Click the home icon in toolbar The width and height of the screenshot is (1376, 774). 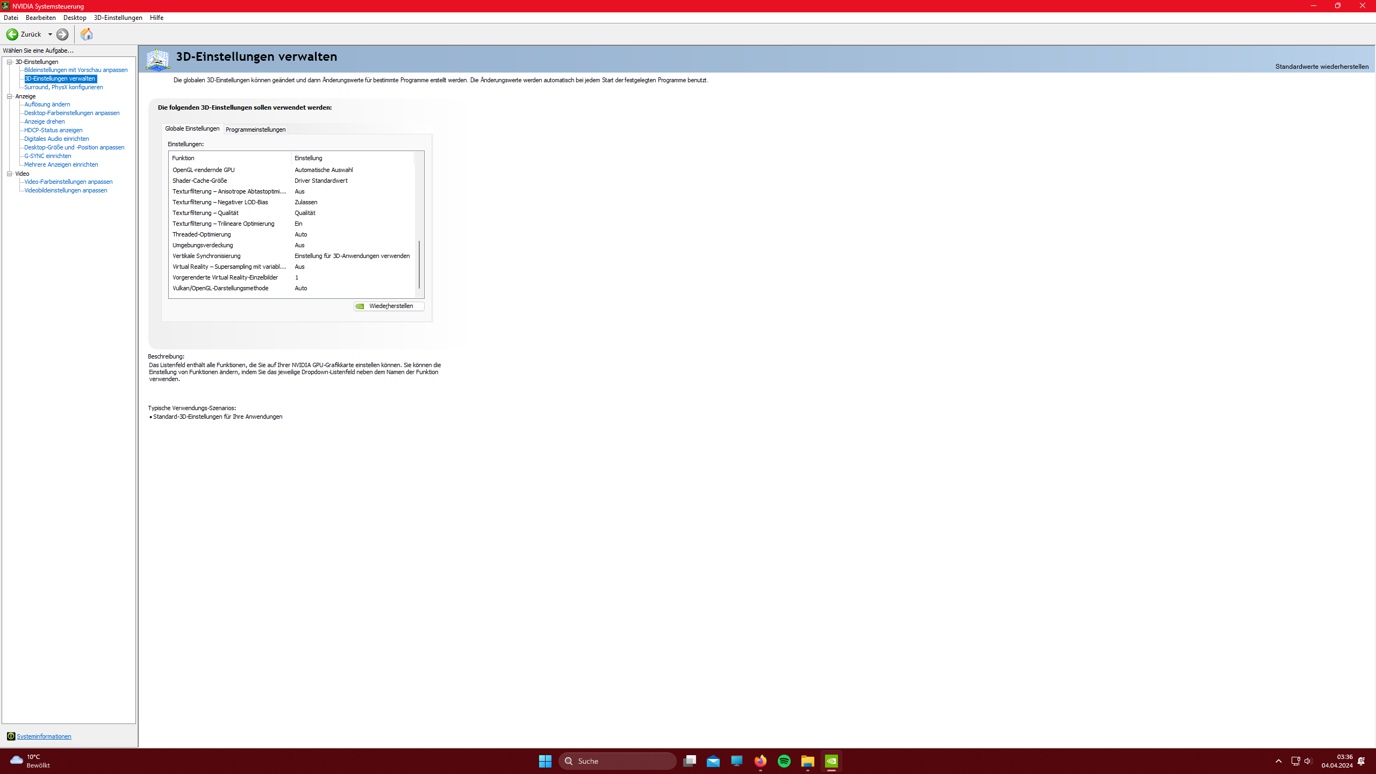tap(87, 34)
